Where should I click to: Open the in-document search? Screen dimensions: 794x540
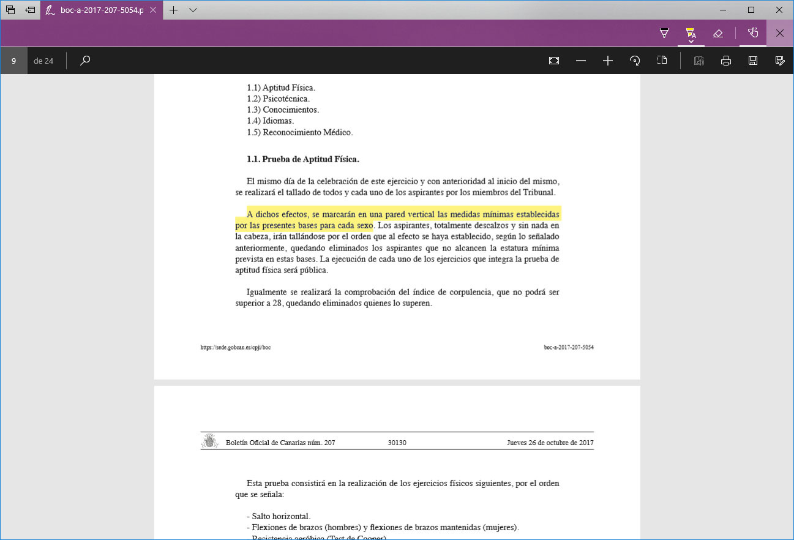[x=85, y=61]
